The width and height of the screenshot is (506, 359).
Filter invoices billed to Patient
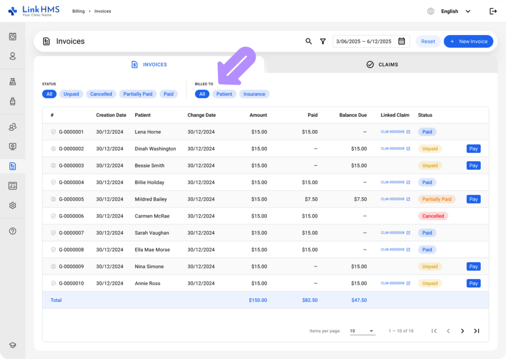pos(224,94)
